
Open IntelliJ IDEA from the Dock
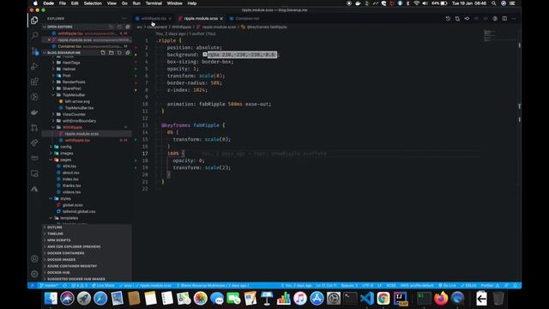click(x=401, y=299)
